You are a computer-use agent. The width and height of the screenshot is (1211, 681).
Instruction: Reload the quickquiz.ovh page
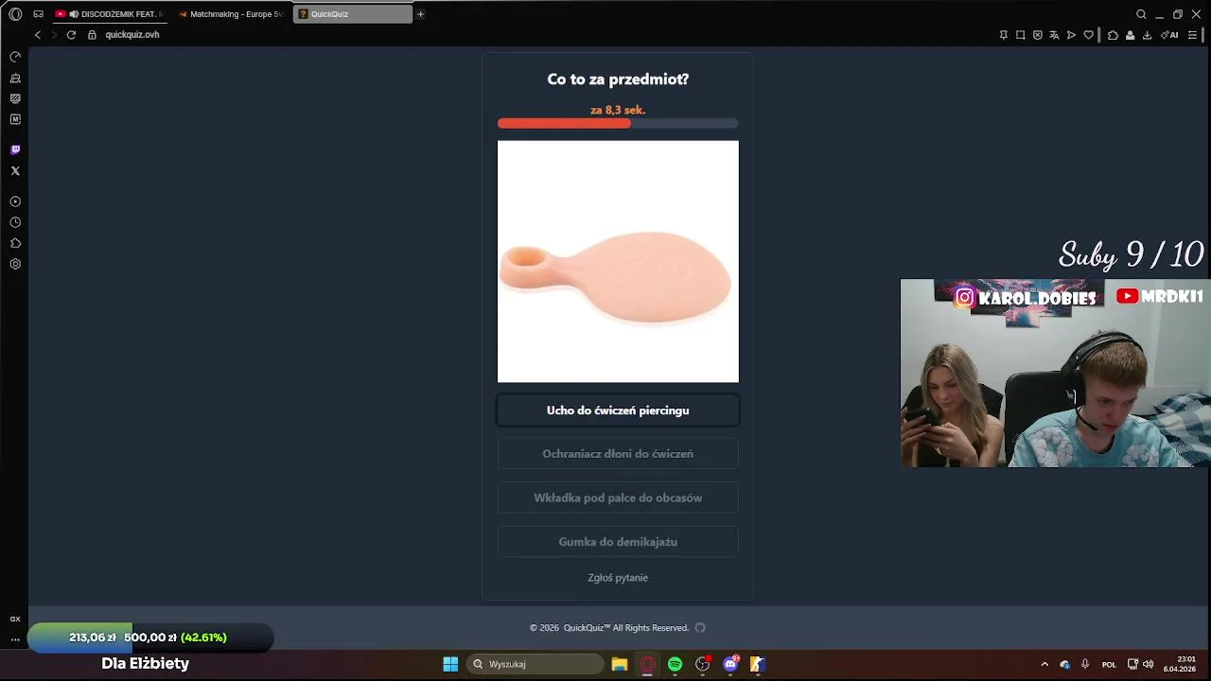click(71, 35)
